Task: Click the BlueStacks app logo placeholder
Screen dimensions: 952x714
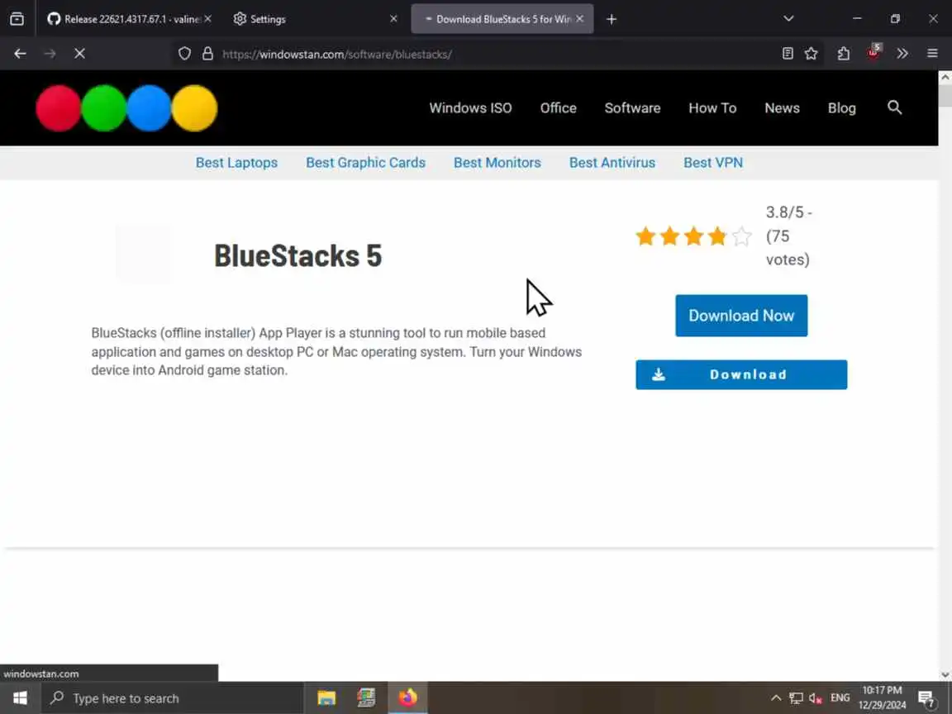Action: coord(144,254)
